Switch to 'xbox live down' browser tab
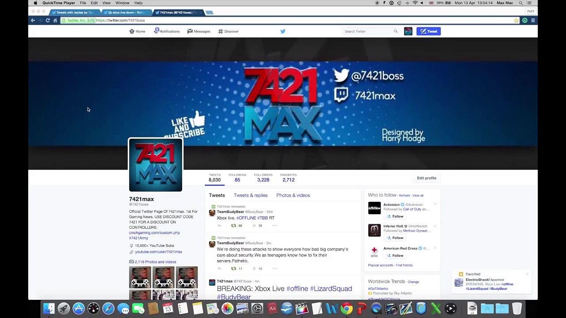This screenshot has height=318, width=566. [126, 12]
